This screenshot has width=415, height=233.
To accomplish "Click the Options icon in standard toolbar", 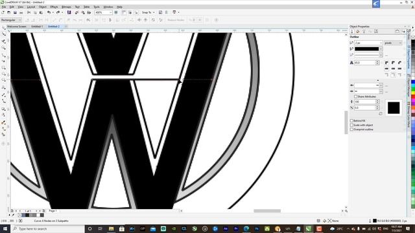I will point(160,12).
